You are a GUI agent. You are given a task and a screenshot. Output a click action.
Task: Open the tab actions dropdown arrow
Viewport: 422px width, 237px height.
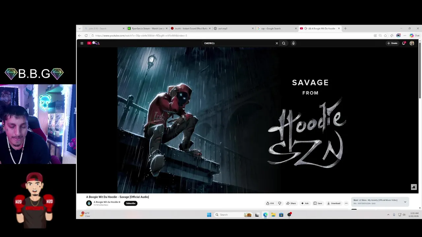pos(79,28)
